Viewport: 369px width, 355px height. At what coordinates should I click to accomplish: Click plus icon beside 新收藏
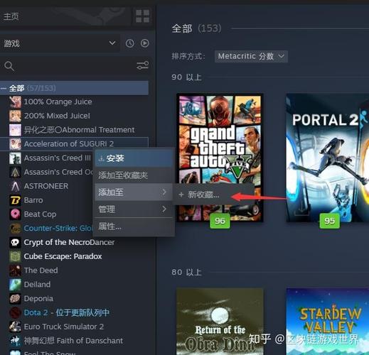pyautogui.click(x=181, y=195)
